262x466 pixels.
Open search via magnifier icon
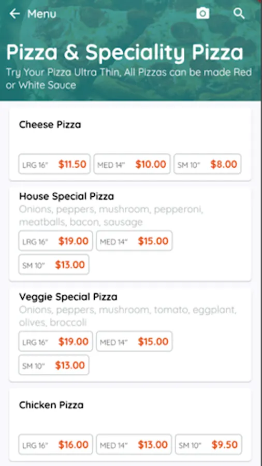(x=239, y=13)
